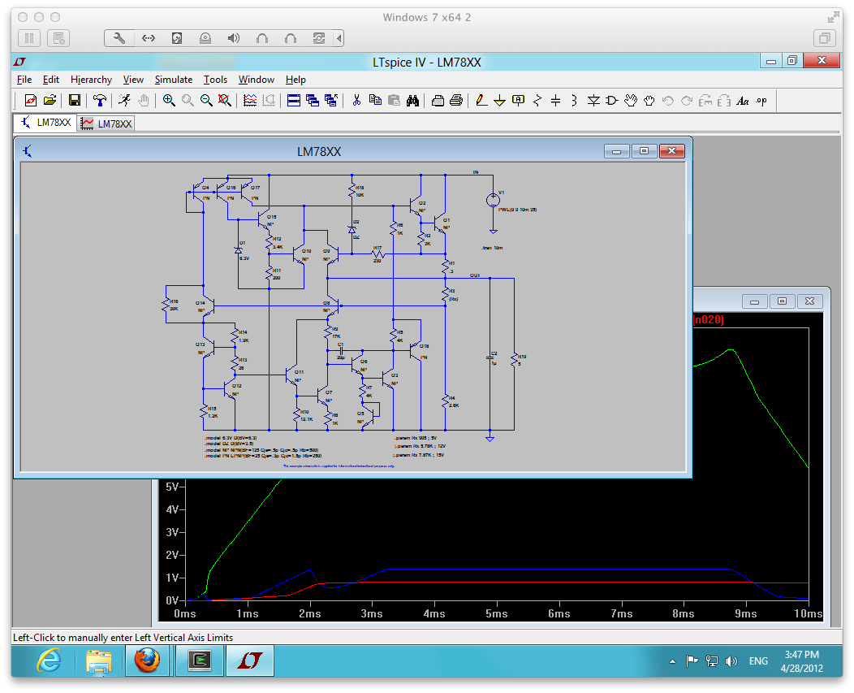Viewport: 854px width, 693px height.
Task: Switch to the LM78XX waveform tab
Action: click(106, 123)
